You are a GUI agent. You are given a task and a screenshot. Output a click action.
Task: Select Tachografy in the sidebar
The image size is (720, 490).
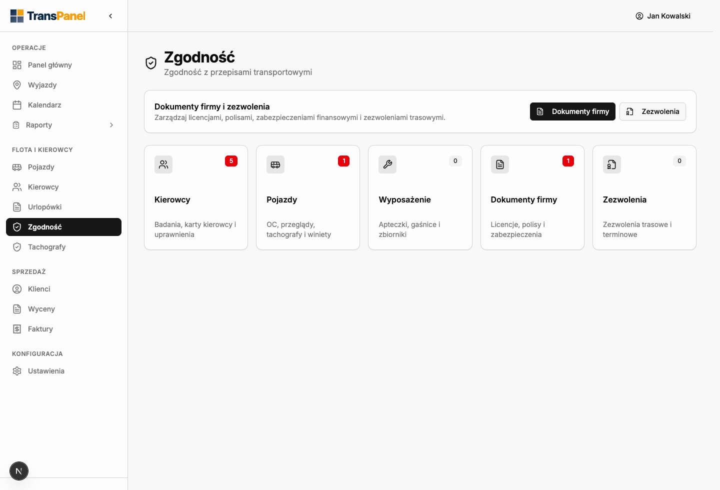[63, 247]
